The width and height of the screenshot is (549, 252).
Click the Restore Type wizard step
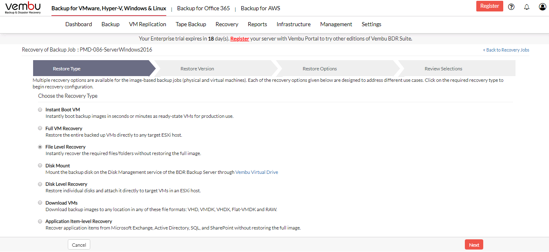94,68
